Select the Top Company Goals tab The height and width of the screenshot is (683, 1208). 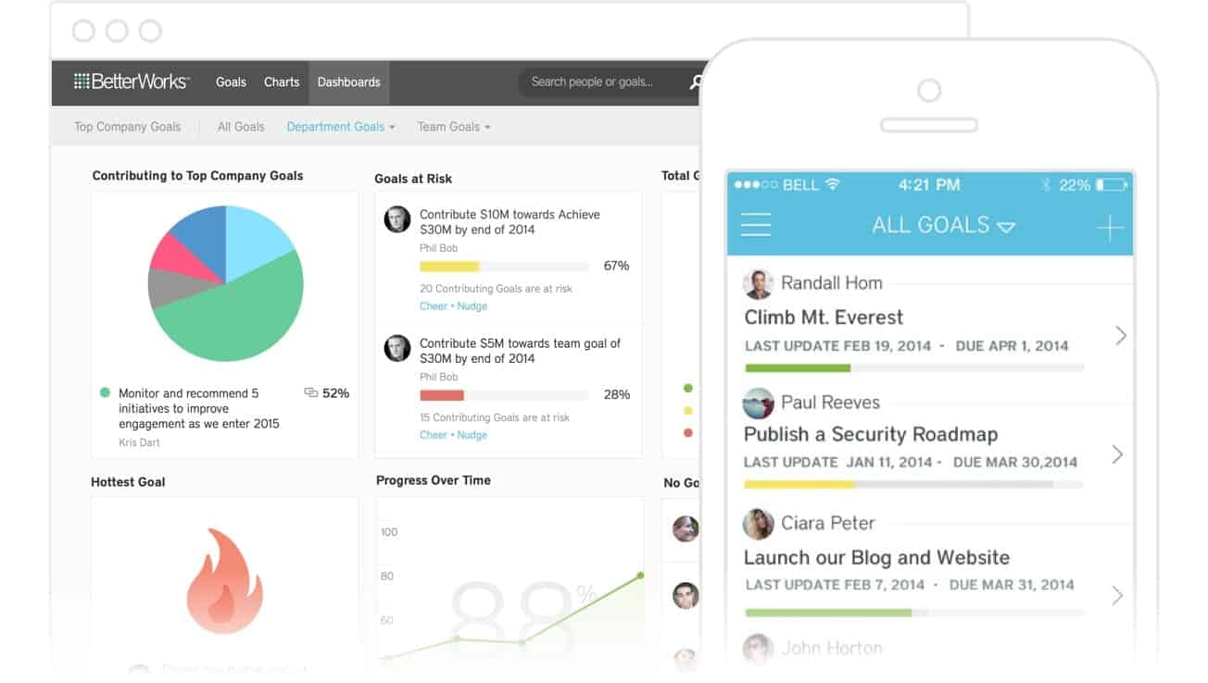tap(128, 127)
